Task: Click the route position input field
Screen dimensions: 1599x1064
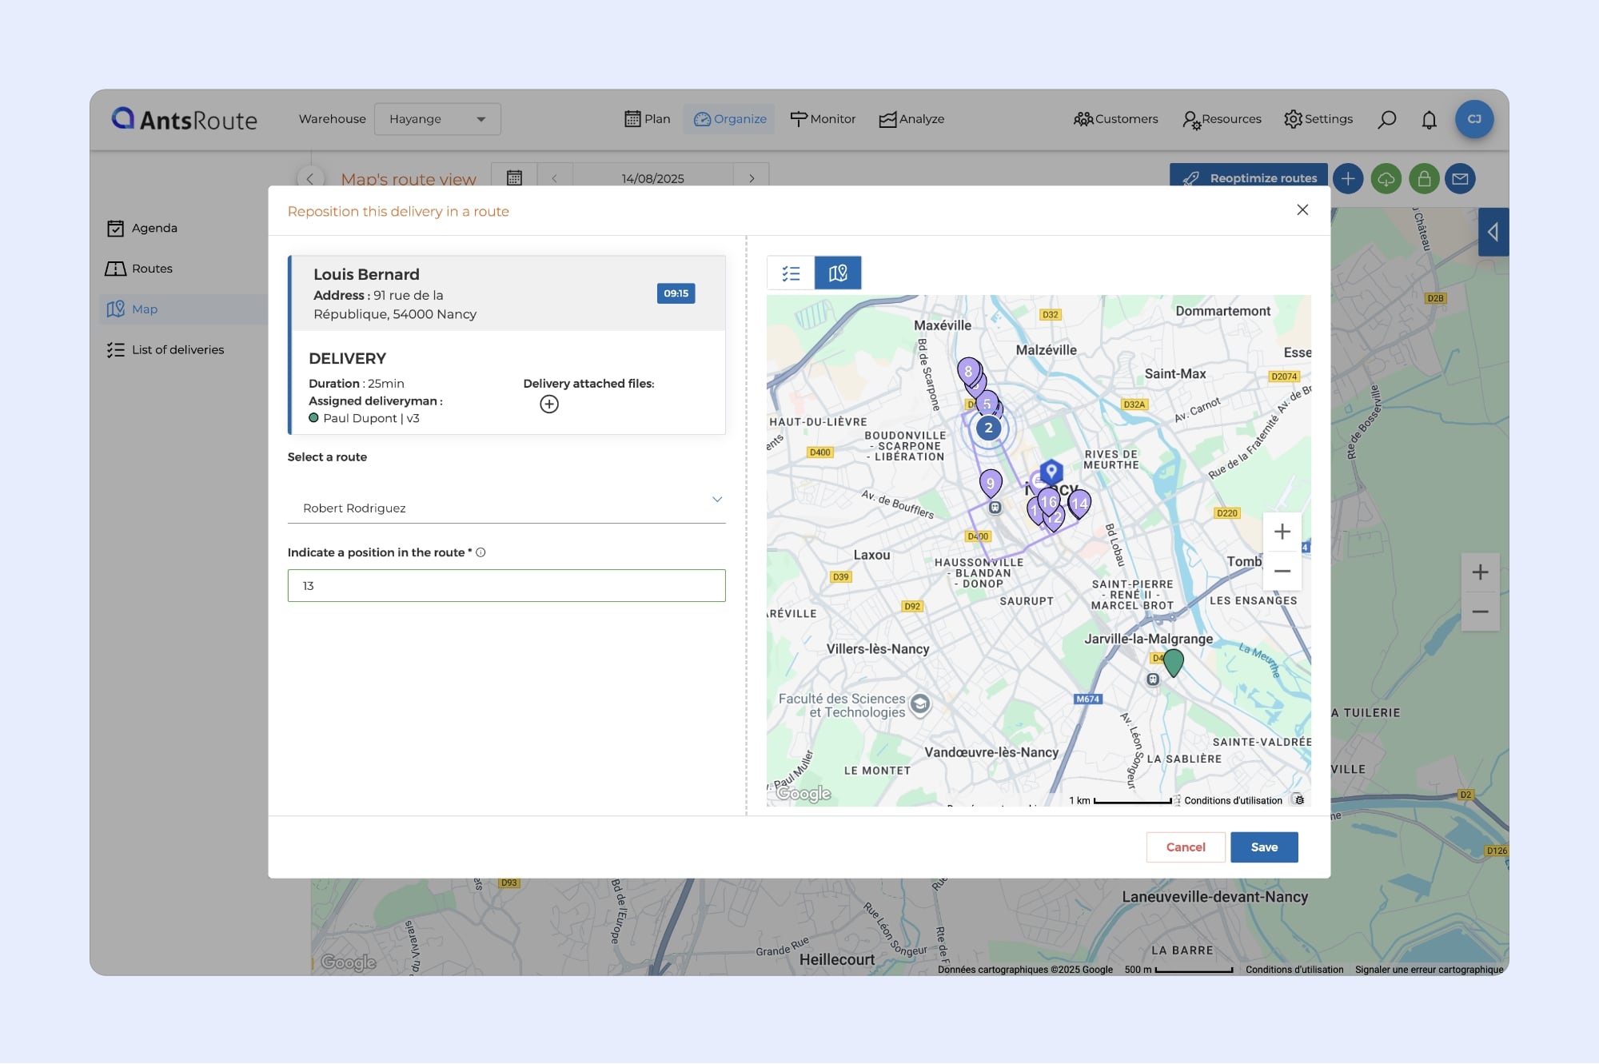Action: [x=506, y=586]
